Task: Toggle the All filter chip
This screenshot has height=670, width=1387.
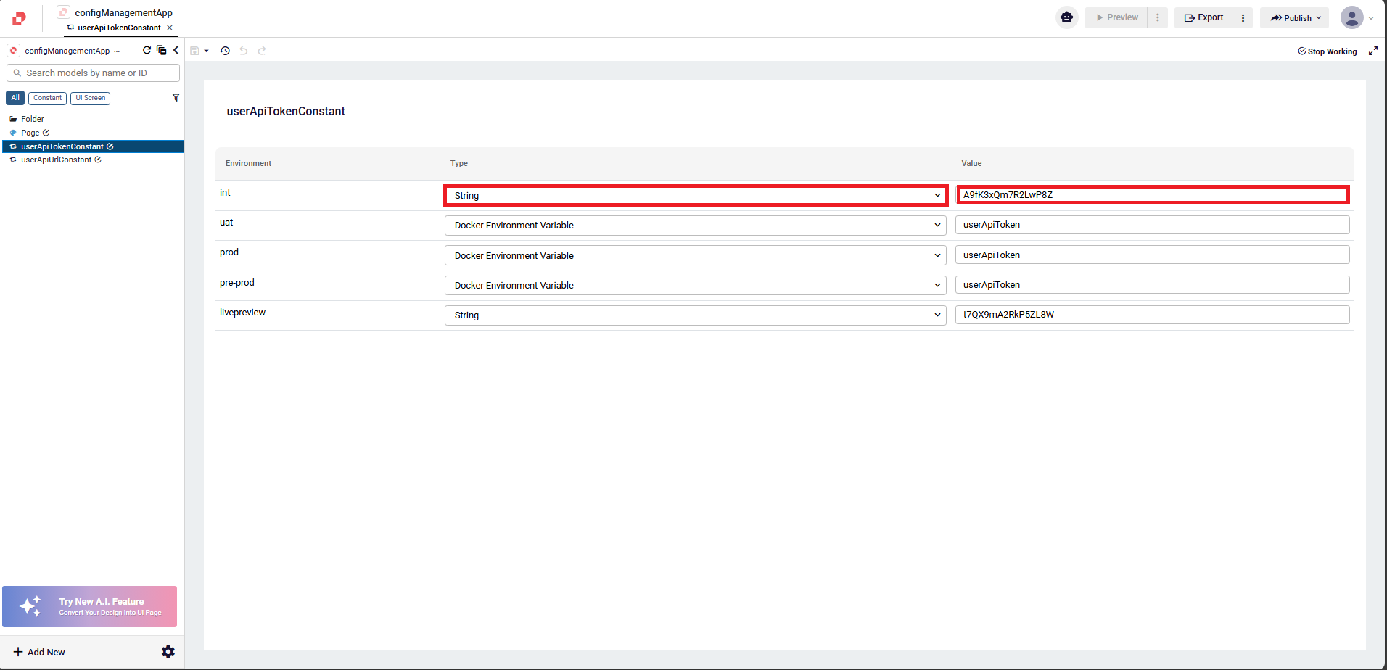Action: pos(15,98)
